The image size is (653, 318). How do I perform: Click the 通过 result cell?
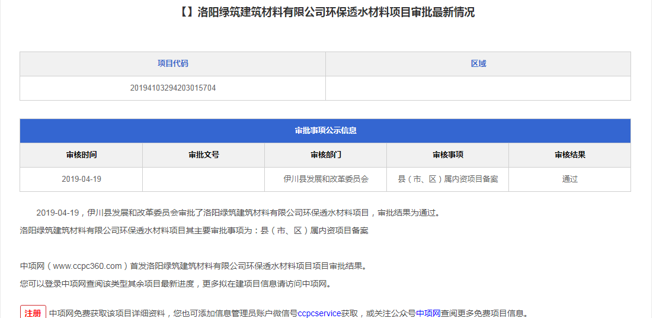pyautogui.click(x=569, y=179)
